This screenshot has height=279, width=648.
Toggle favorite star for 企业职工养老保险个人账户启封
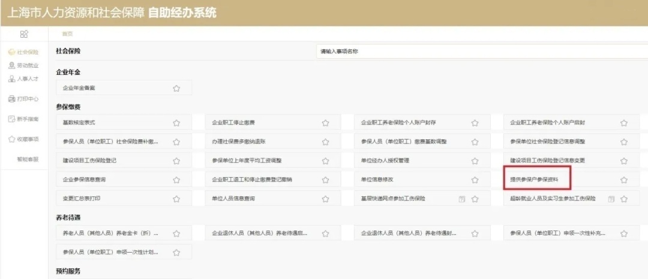[x=623, y=123]
